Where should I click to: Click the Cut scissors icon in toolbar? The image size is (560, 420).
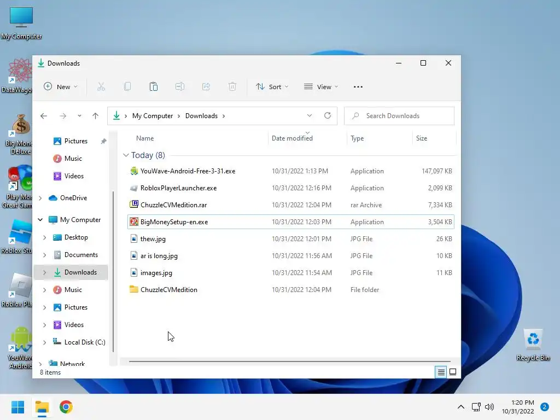coord(101,87)
